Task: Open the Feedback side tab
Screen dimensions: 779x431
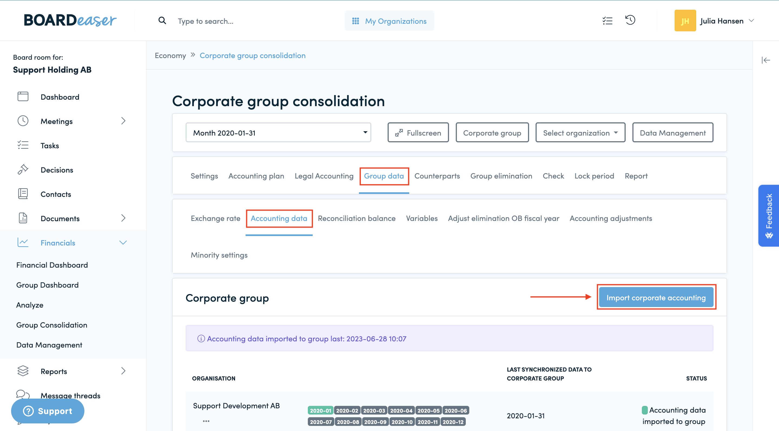Action: (x=769, y=215)
